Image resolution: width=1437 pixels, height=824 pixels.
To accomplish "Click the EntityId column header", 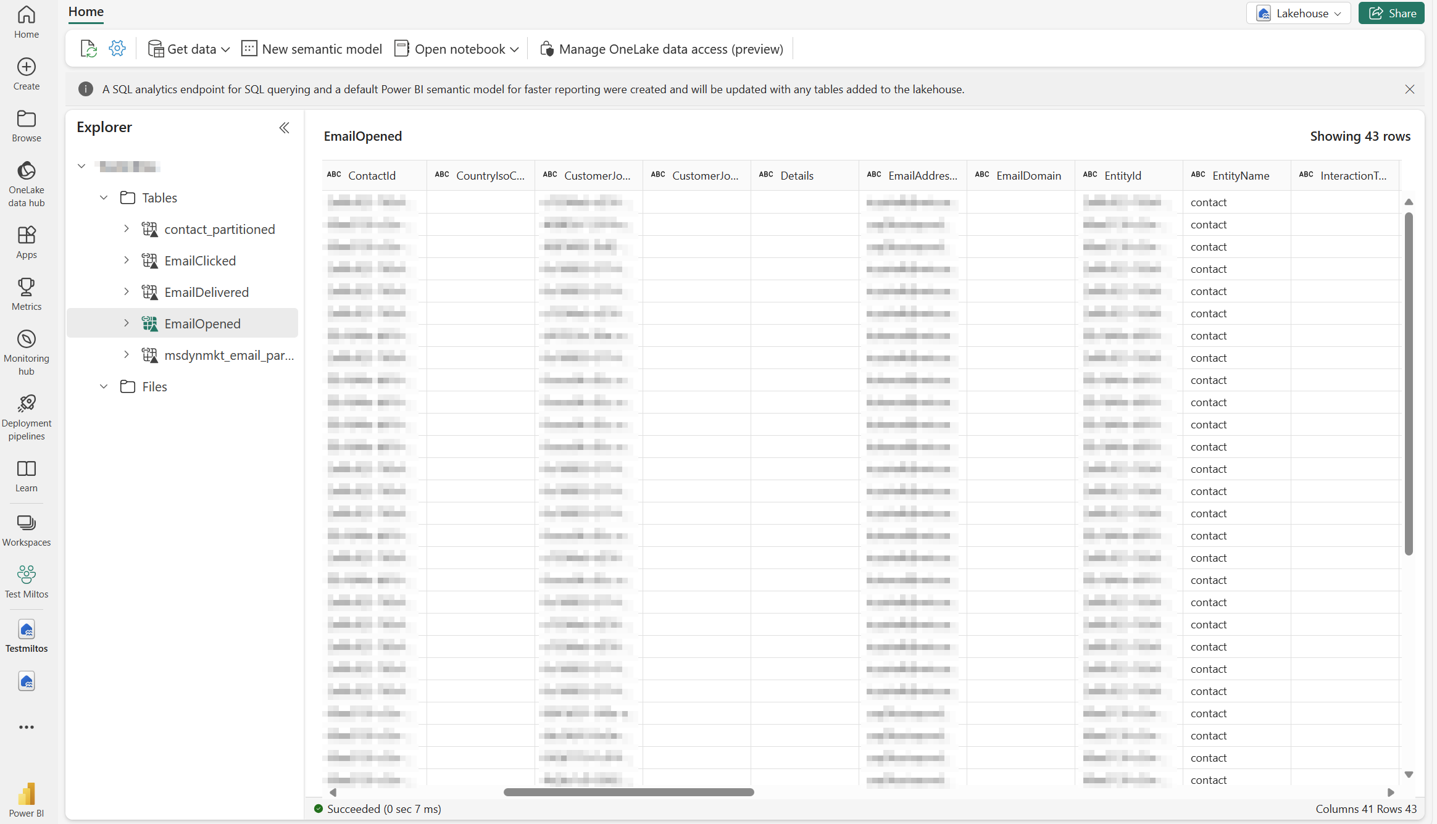I will [x=1129, y=175].
